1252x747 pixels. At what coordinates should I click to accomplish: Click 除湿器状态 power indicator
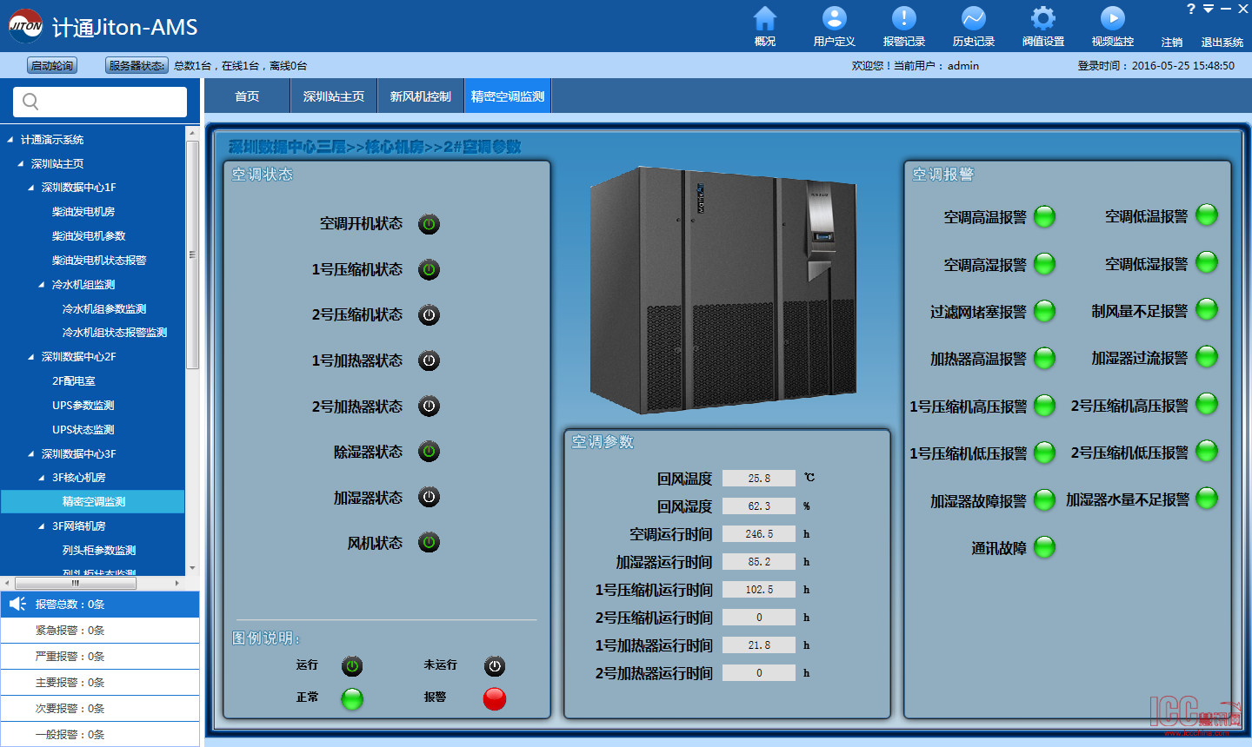pyautogui.click(x=429, y=452)
